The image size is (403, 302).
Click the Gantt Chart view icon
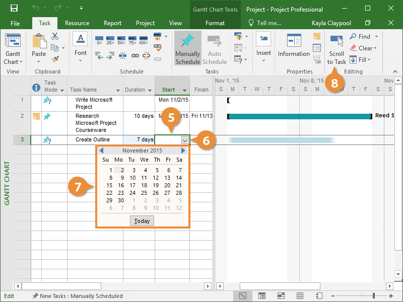13,41
